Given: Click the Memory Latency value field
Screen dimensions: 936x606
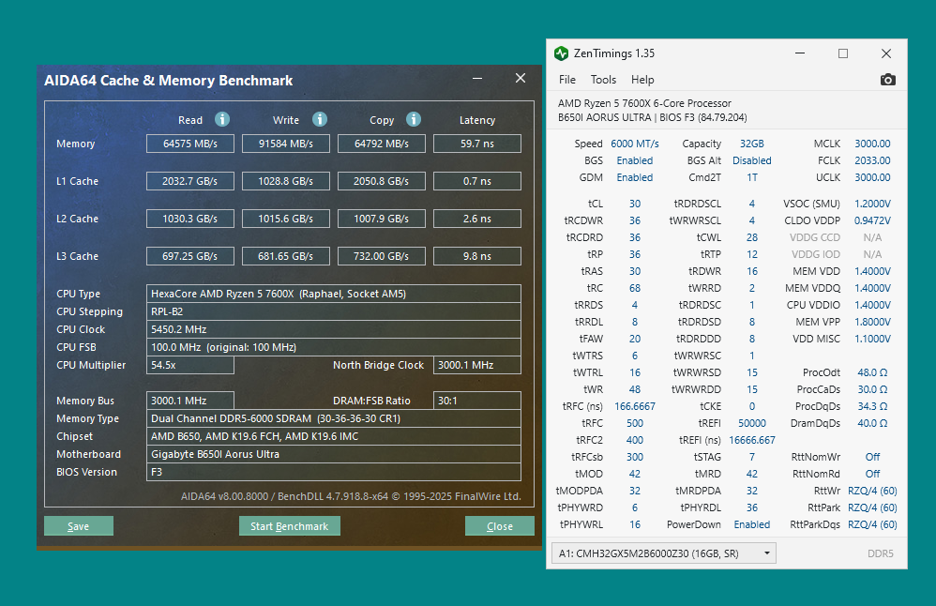Looking at the screenshot, I should click(x=476, y=144).
